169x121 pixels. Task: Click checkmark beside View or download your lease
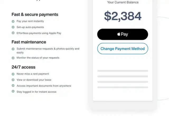pyautogui.click(x=13, y=80)
